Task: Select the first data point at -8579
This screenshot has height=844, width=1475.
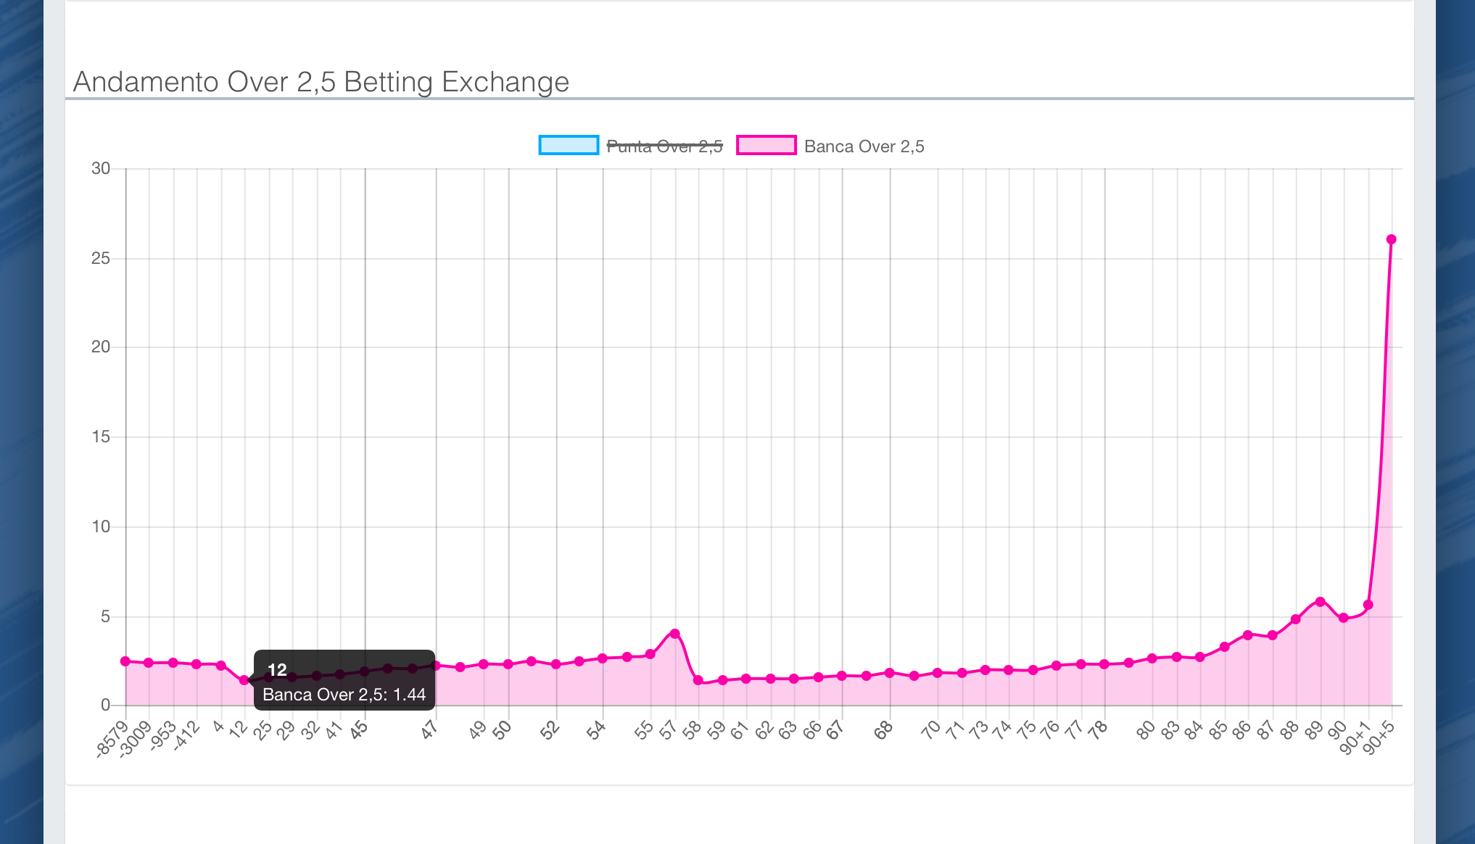Action: click(x=125, y=661)
